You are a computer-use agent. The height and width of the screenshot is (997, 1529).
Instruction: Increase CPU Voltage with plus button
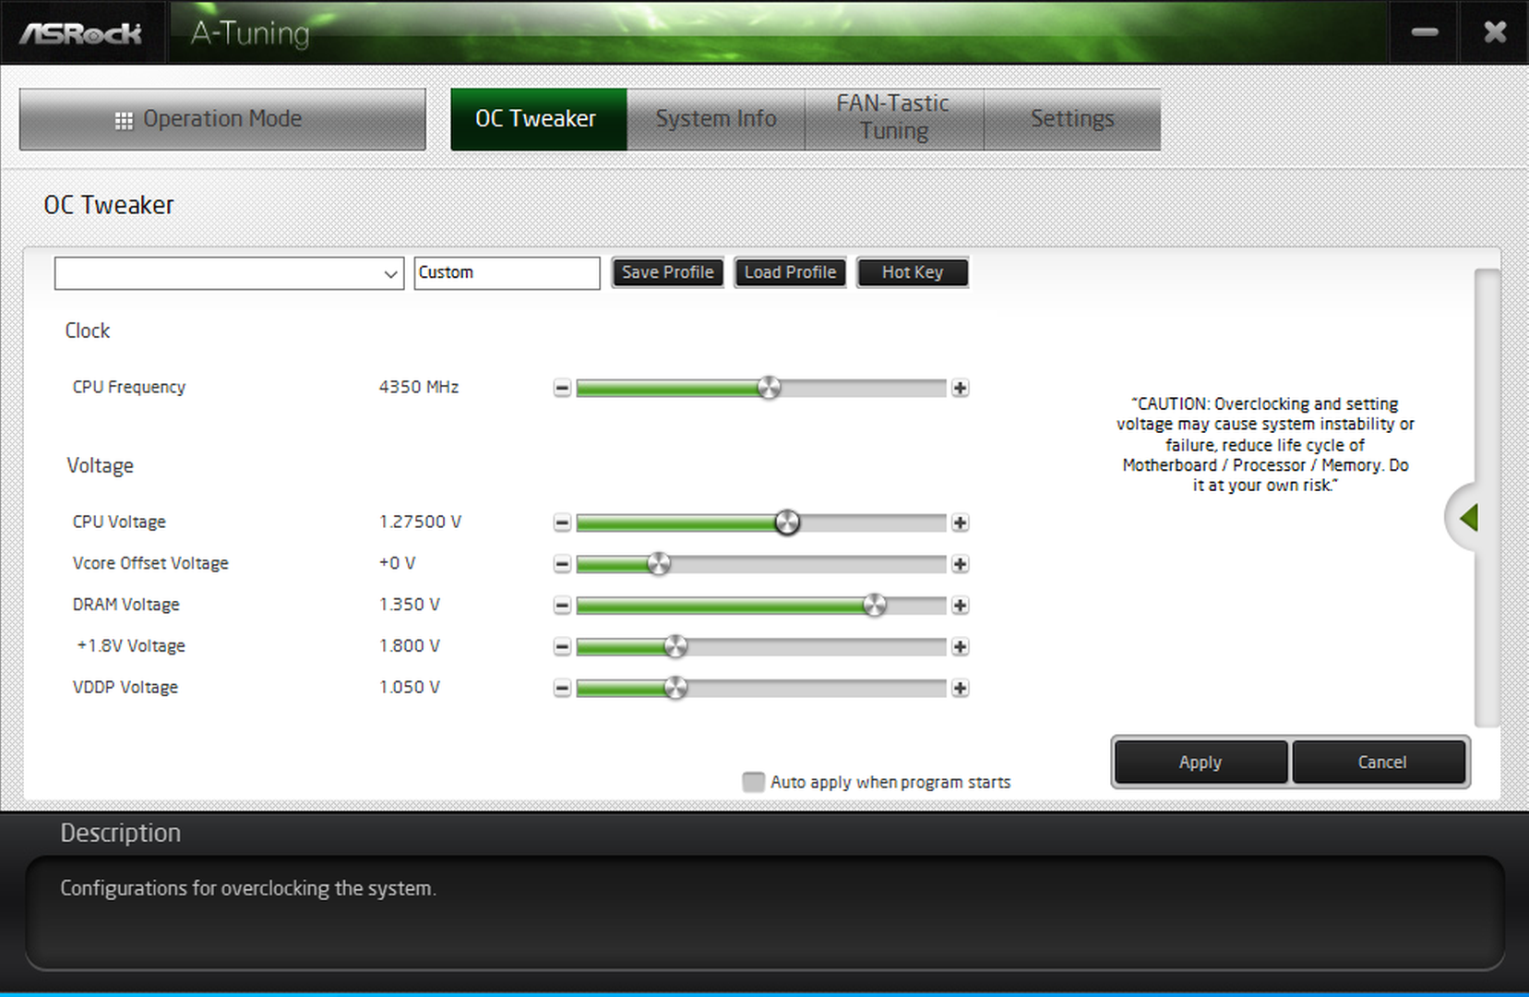pyautogui.click(x=960, y=523)
